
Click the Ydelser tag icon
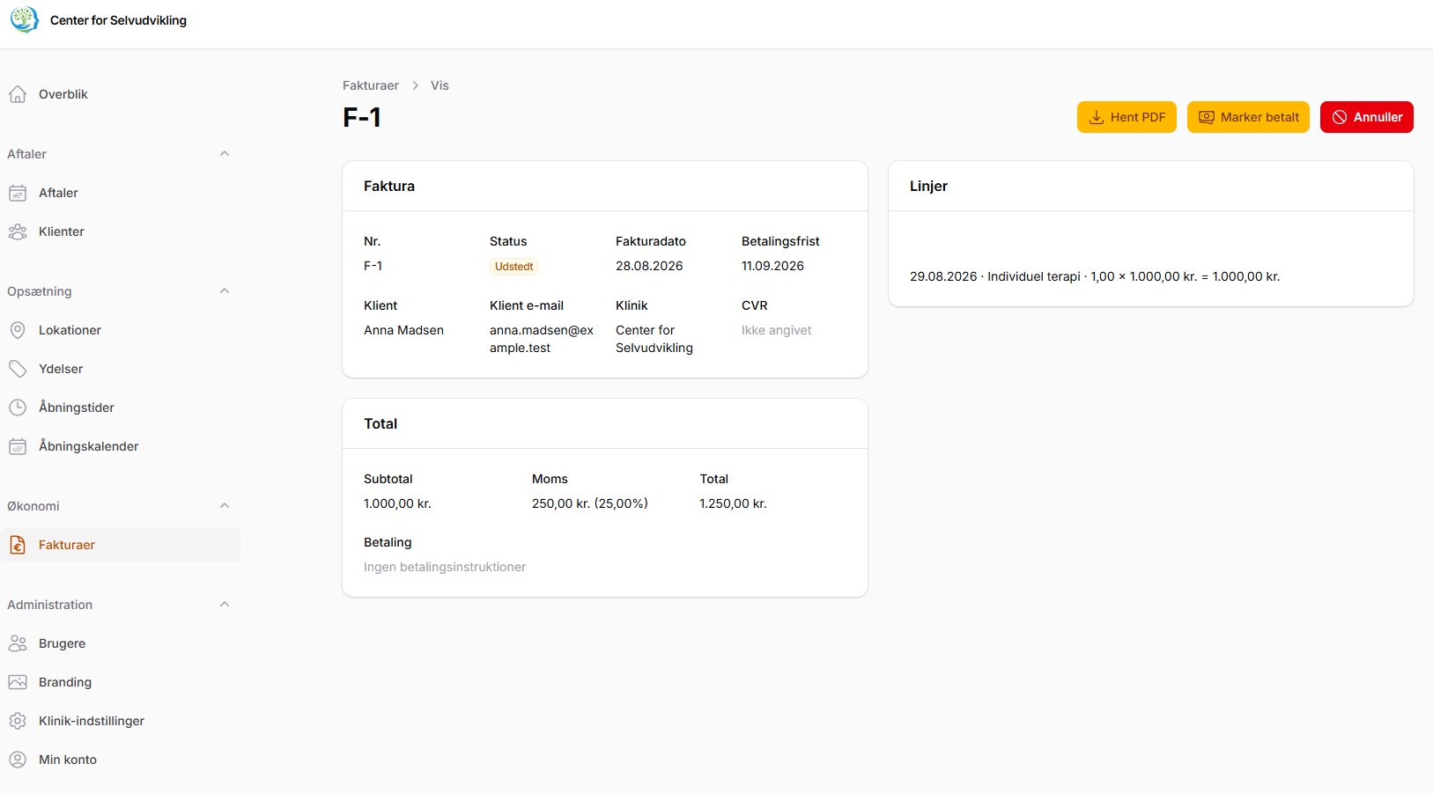point(18,369)
